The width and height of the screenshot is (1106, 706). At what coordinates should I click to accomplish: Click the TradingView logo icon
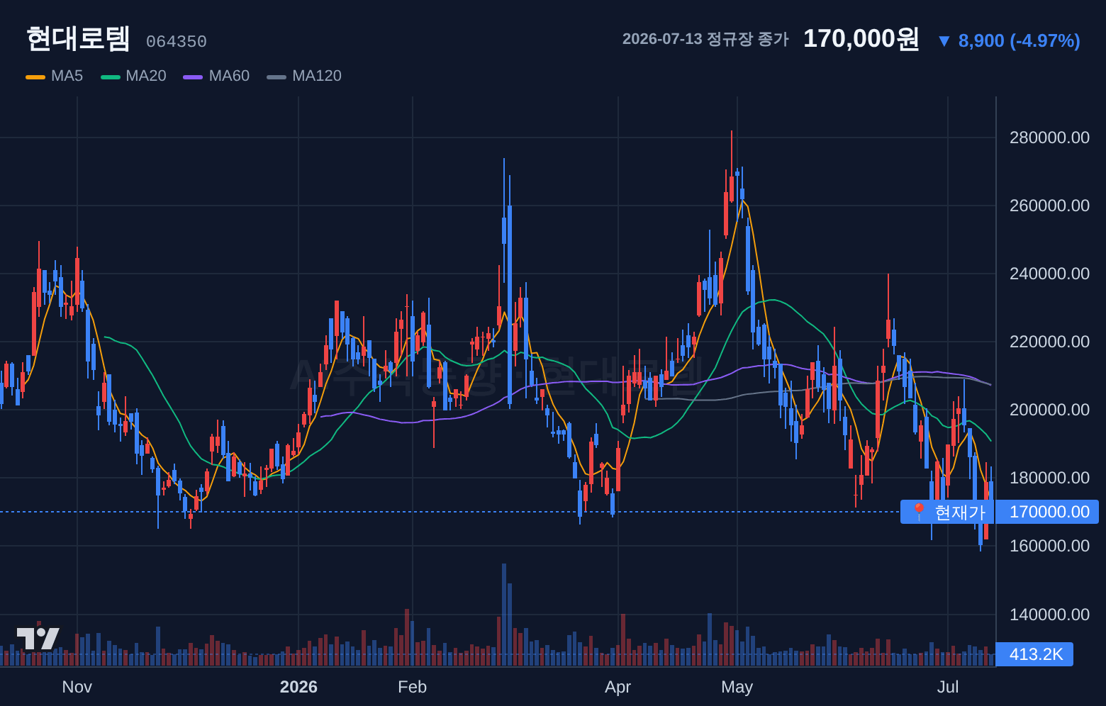(38, 639)
